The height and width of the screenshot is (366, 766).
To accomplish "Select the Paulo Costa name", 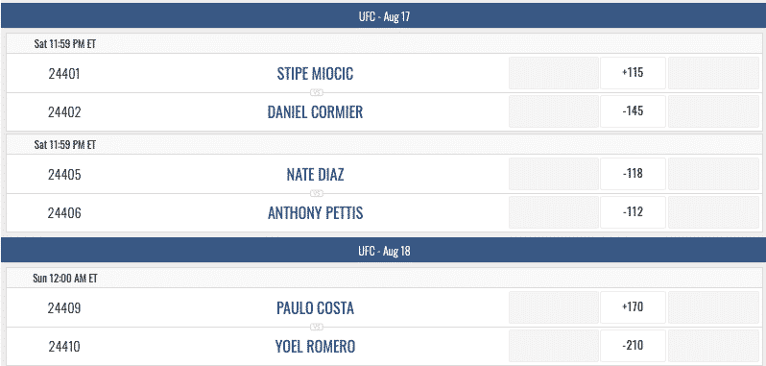I will click(315, 308).
